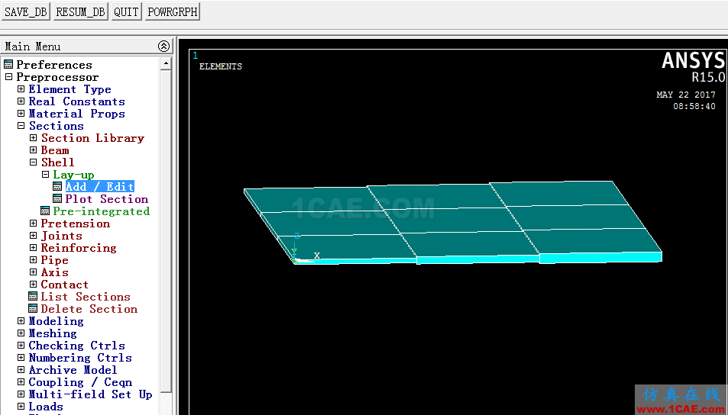Image resolution: width=728 pixels, height=415 pixels.
Task: Click the List Sections dialog icon
Action: [x=33, y=296]
